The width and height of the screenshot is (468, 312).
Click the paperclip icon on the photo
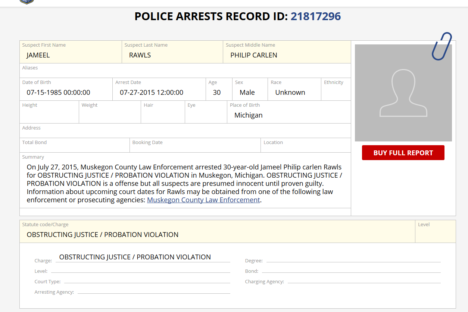442,46
